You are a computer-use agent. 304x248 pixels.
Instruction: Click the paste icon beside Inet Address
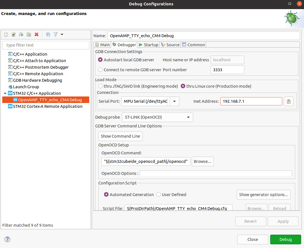[289, 102]
